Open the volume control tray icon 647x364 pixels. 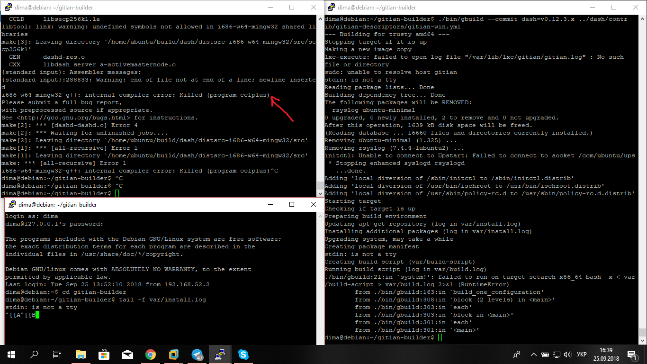(568, 355)
